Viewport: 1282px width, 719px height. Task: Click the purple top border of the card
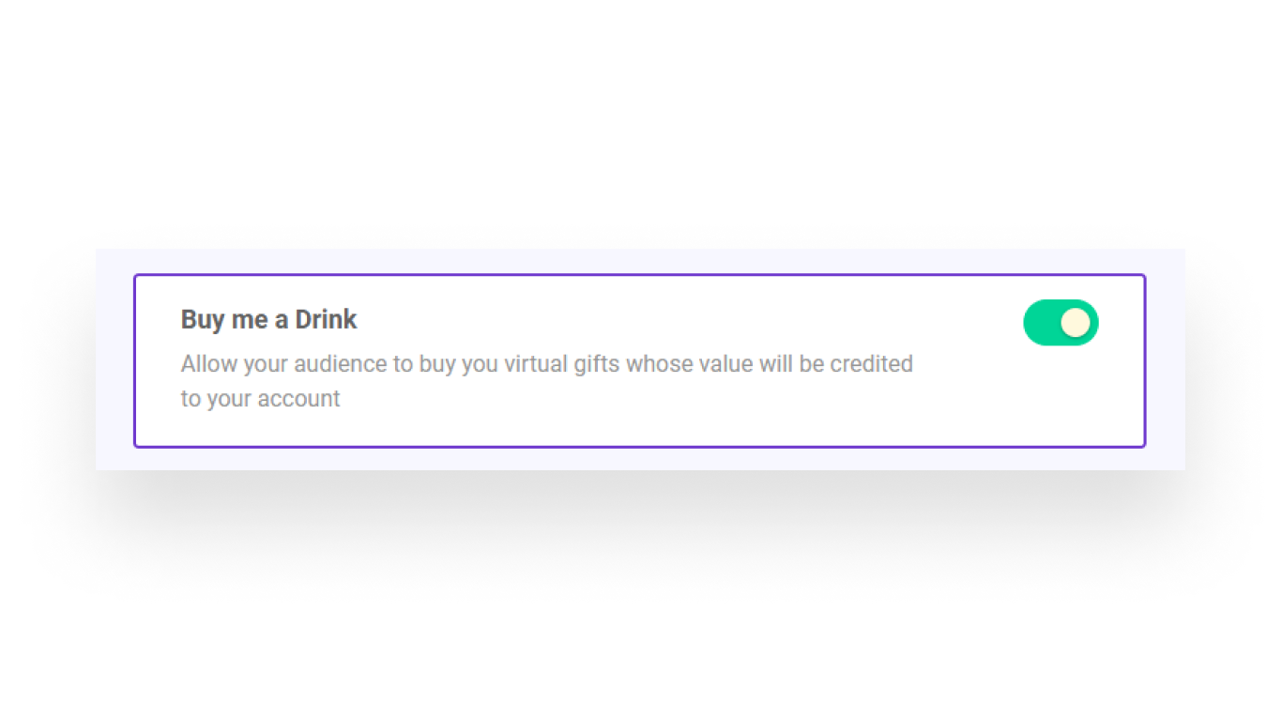640,275
